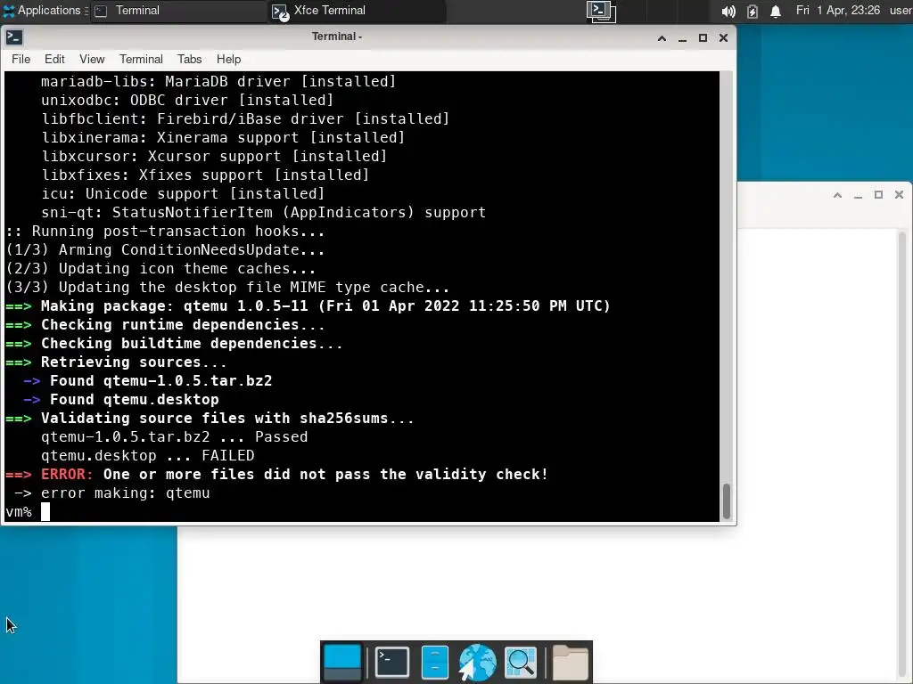The width and height of the screenshot is (913, 684).
Task: Click the clock showing Fri 1 Apr, 23:26
Action: pyautogui.click(x=838, y=11)
